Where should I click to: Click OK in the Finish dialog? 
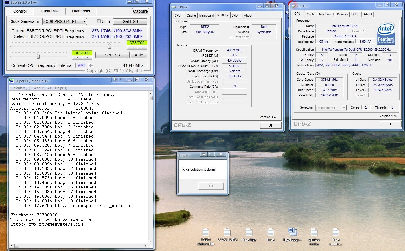[211, 186]
